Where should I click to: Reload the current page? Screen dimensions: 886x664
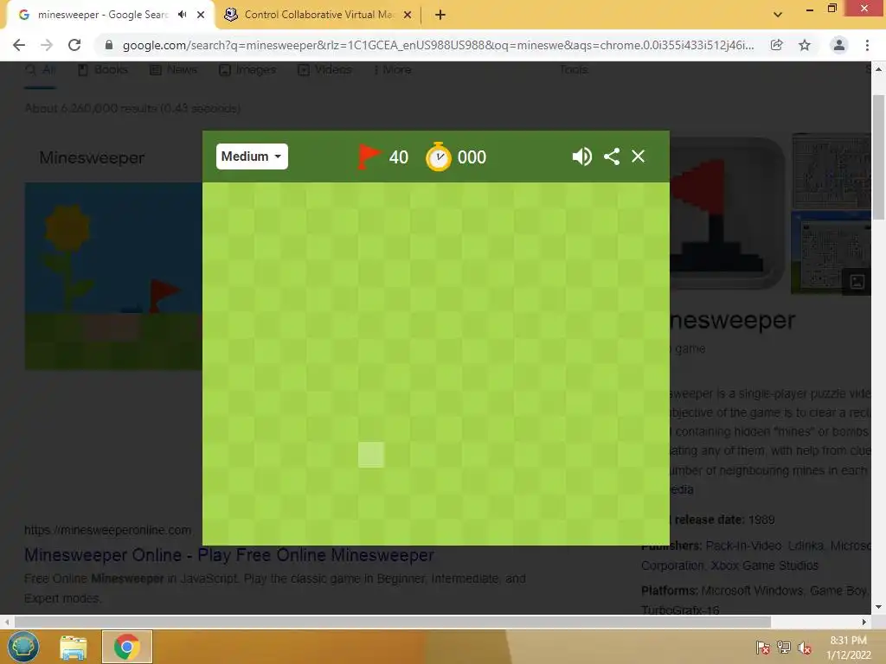[x=74, y=45]
